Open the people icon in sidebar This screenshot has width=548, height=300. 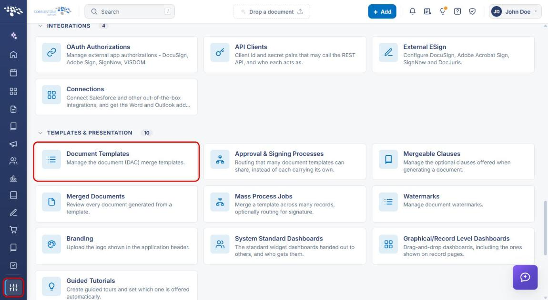point(13,161)
